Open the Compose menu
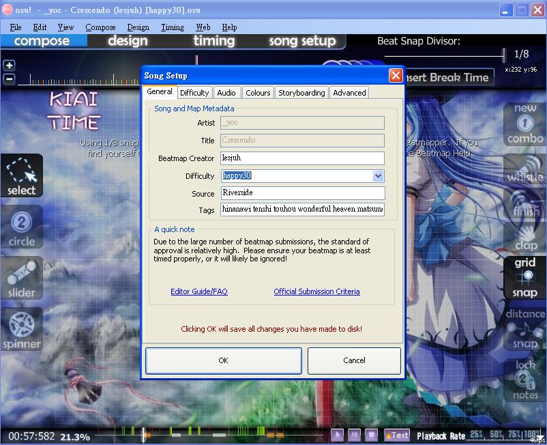Viewport: 547px width, 445px height. (x=100, y=27)
